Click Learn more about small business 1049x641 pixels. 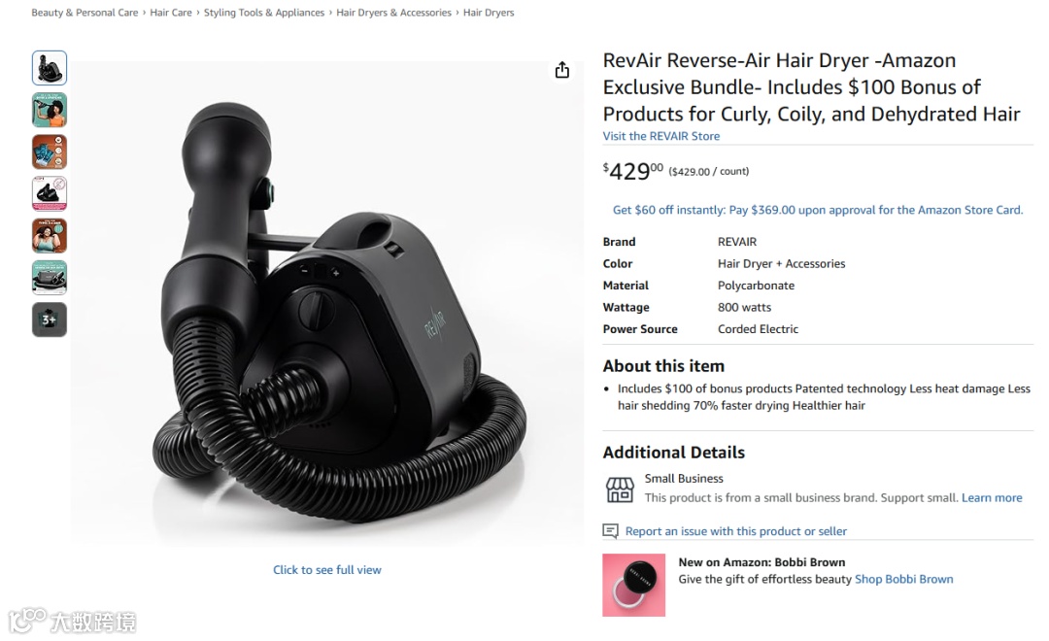click(992, 498)
